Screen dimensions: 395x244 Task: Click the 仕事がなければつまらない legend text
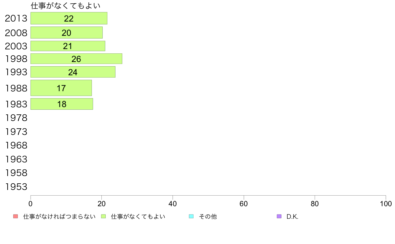tap(59, 216)
